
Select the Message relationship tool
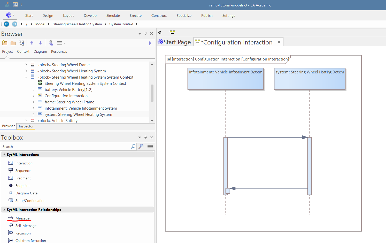tap(22, 218)
